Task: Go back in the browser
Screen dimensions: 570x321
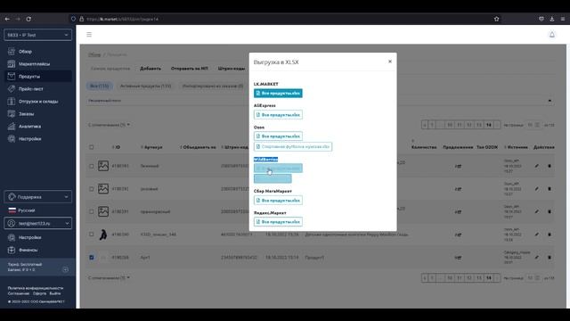Action: (7, 19)
